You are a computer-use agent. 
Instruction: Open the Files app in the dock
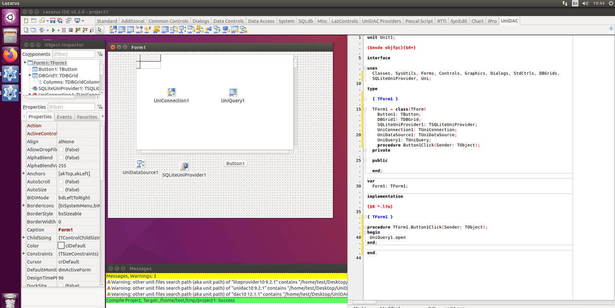(10, 36)
